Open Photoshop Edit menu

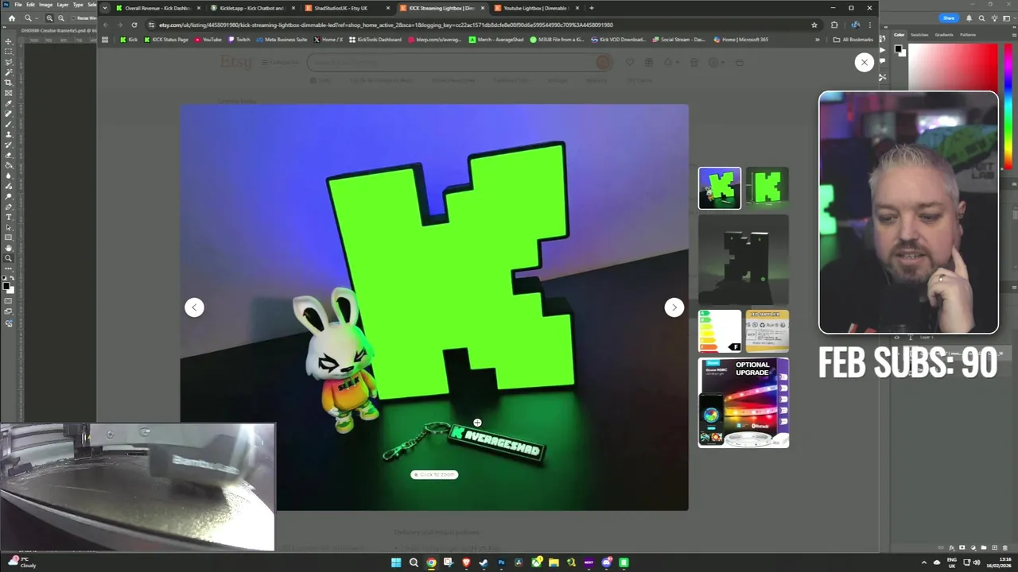[x=30, y=5]
